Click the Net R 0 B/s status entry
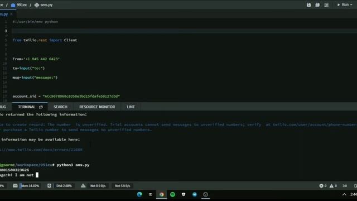357x201 pixels. point(98,186)
